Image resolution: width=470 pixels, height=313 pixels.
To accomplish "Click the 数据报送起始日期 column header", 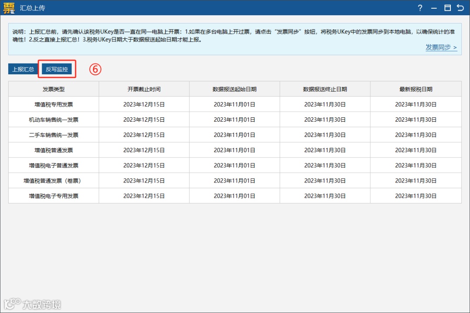I will point(235,89).
